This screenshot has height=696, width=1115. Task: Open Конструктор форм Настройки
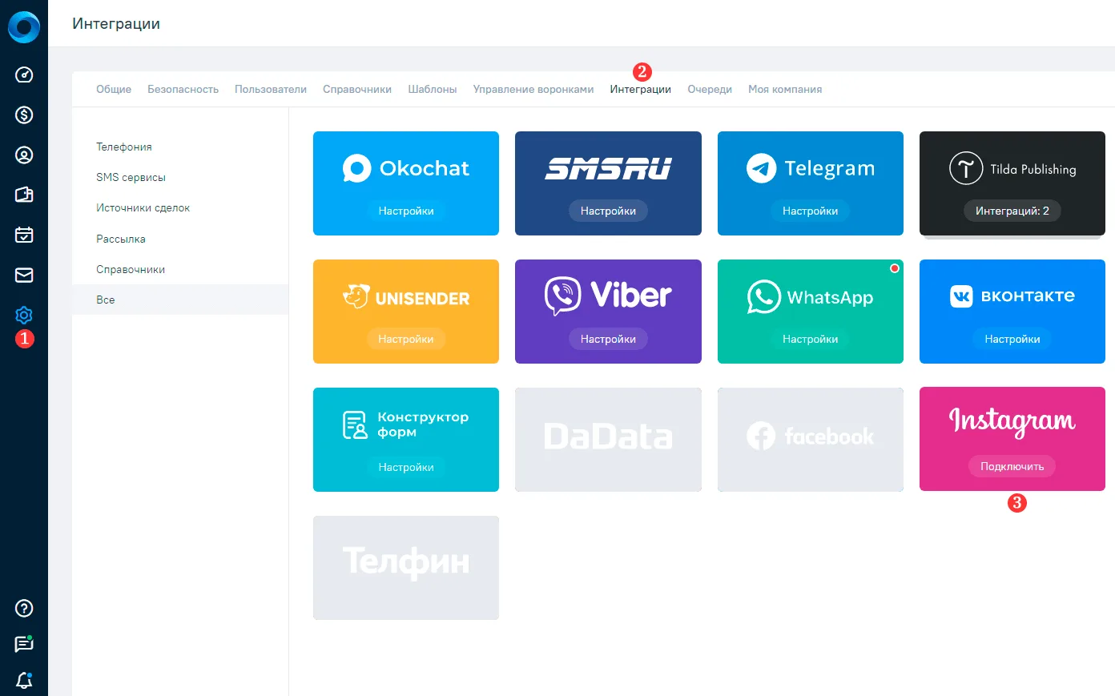[406, 467]
